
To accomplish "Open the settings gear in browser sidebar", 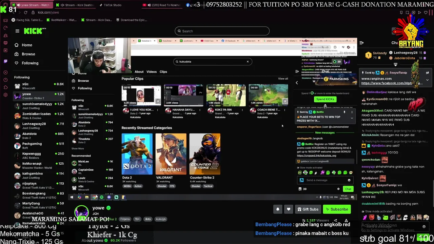I will click(x=5, y=95).
